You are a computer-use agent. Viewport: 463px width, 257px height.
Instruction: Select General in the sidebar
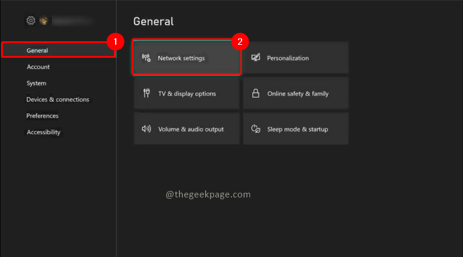[37, 51]
